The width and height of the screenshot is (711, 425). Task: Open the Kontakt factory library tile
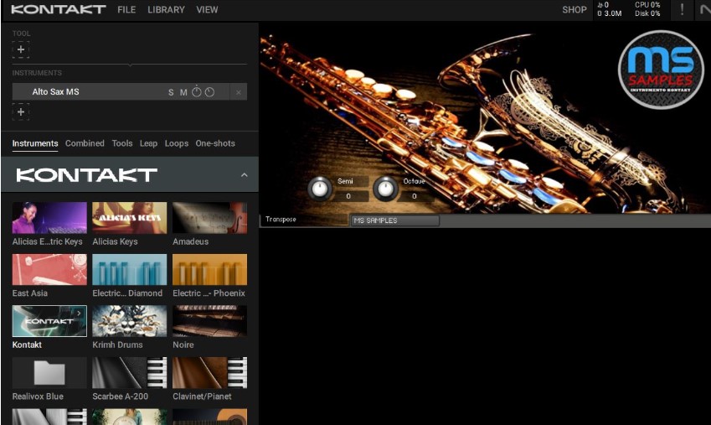point(49,321)
